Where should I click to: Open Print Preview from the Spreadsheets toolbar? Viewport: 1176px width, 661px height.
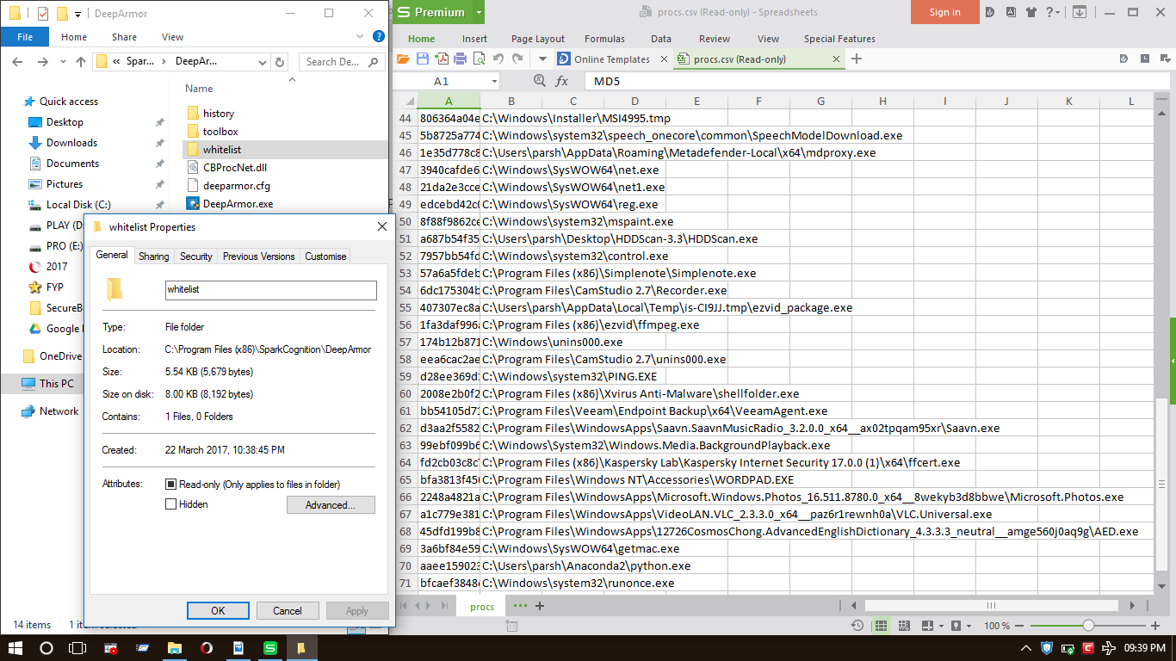pos(479,59)
